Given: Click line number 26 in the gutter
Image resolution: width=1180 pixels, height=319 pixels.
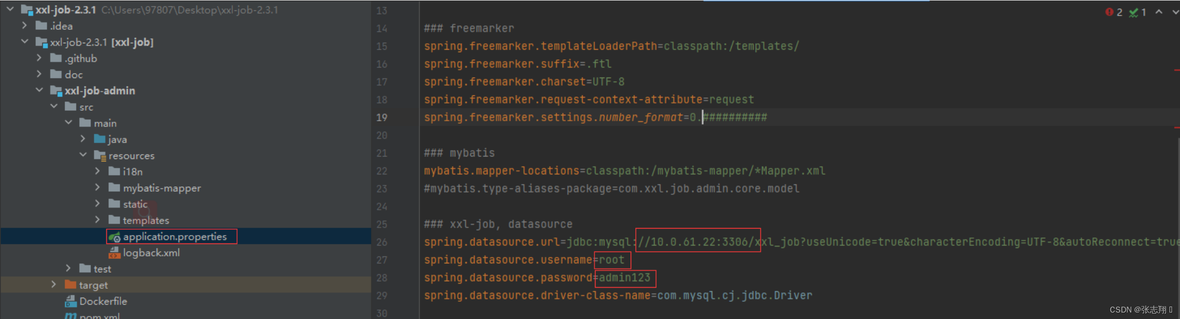Looking at the screenshot, I should pos(382,242).
